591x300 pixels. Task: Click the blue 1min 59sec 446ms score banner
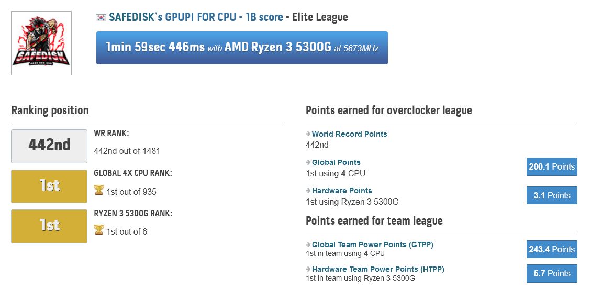[x=242, y=48]
